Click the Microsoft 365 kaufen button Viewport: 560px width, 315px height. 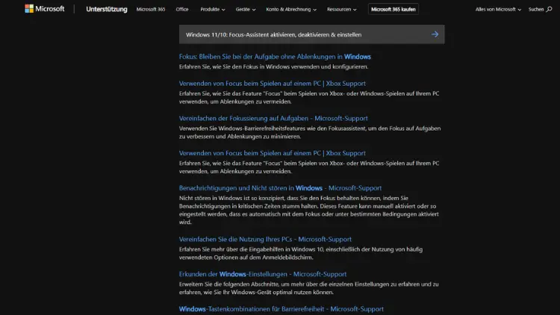[x=393, y=9]
